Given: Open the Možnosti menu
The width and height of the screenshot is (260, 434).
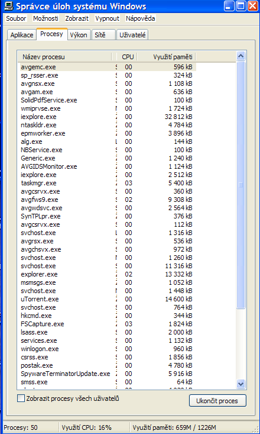Looking at the screenshot, I should [46, 18].
